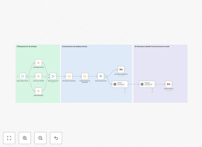The width and height of the screenshot is (202, 147).
Task: Select the Merge All Sources node
Action: point(53,77)
